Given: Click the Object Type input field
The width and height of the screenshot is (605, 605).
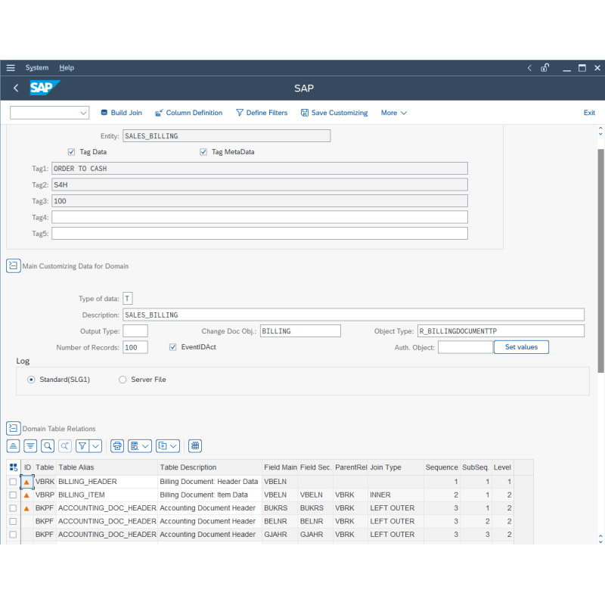Looking at the screenshot, I should (x=501, y=331).
